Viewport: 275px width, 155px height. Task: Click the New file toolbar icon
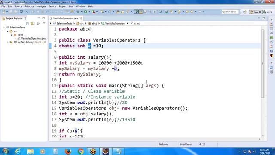[x=3, y=12]
